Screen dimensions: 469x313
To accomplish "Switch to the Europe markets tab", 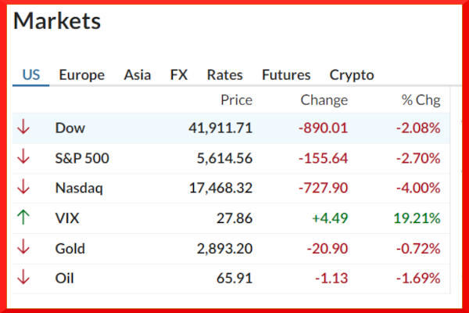I will click(81, 75).
